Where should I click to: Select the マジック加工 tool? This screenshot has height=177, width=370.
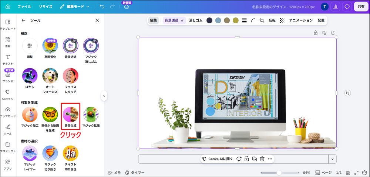(x=30, y=117)
